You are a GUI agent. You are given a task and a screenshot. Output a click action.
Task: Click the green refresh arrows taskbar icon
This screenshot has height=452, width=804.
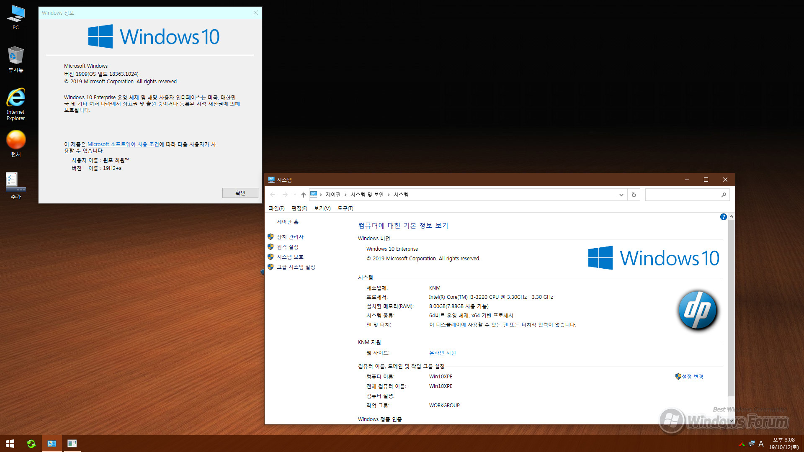coord(31,444)
